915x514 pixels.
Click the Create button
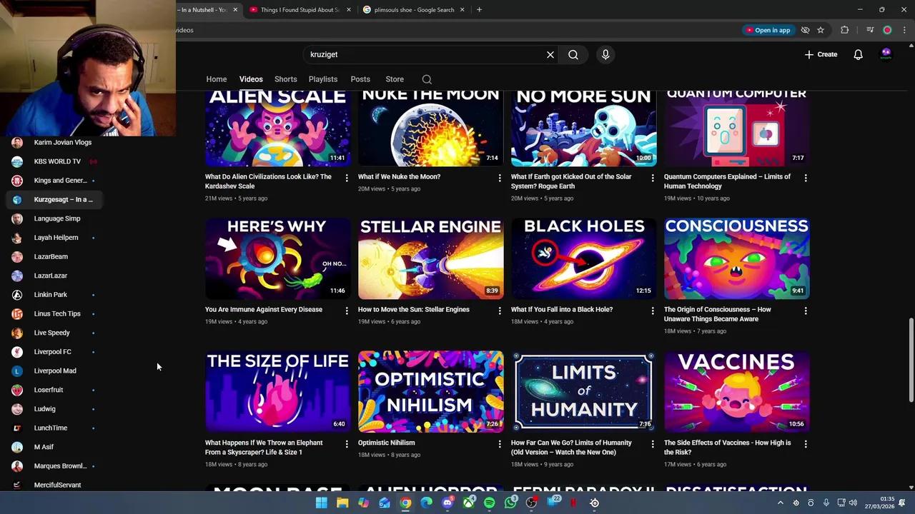coord(821,54)
